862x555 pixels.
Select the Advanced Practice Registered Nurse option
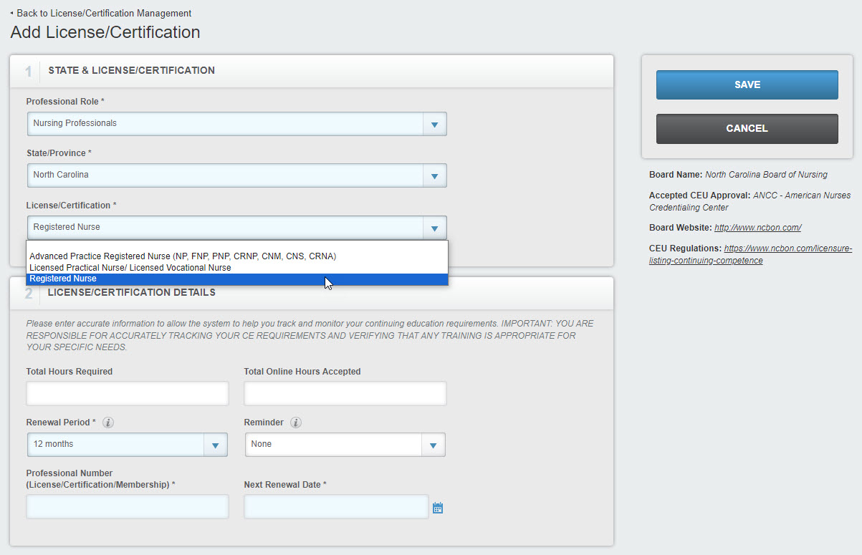(181, 256)
